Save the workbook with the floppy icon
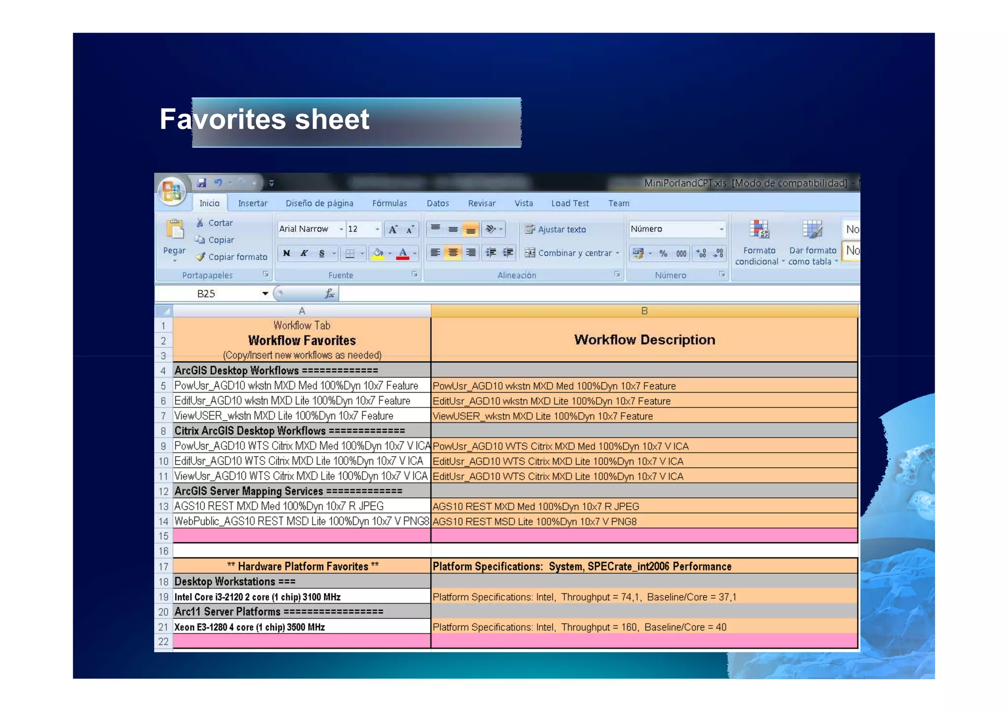1008x712 pixels. [x=201, y=183]
